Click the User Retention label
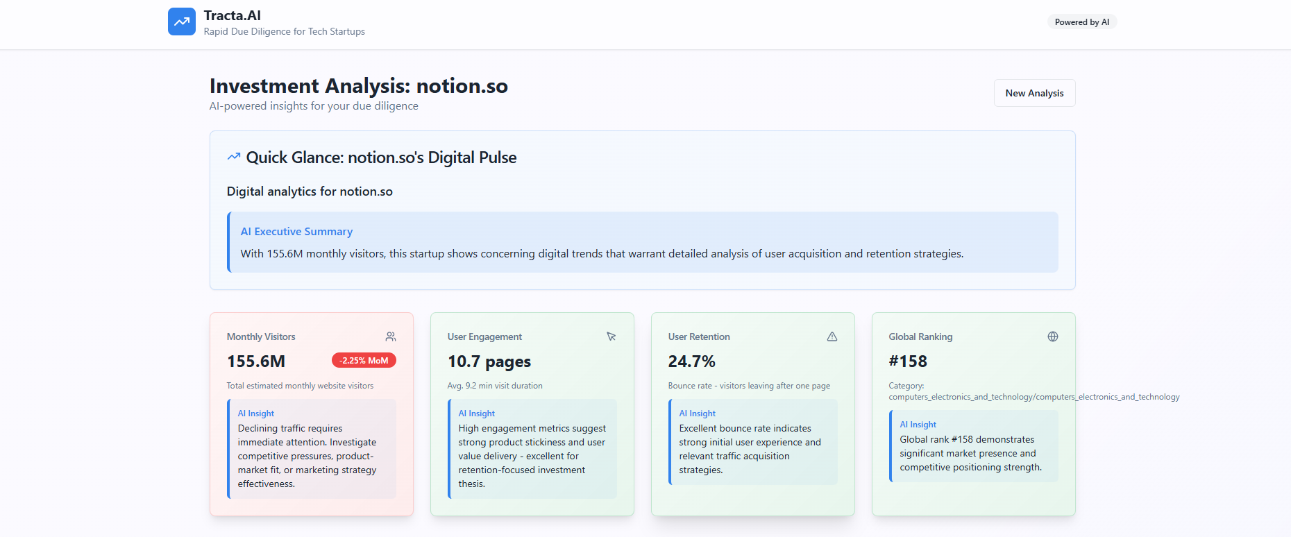This screenshot has height=537, width=1291. coord(699,336)
